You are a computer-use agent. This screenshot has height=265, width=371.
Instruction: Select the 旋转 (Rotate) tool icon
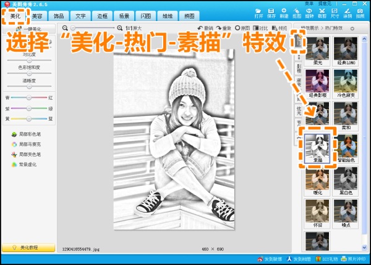309,13
